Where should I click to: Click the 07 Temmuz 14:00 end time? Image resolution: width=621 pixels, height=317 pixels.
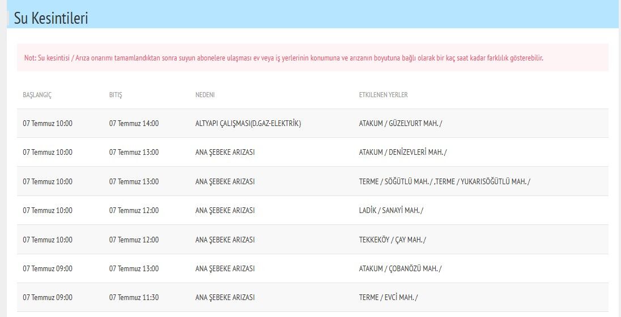(x=134, y=123)
